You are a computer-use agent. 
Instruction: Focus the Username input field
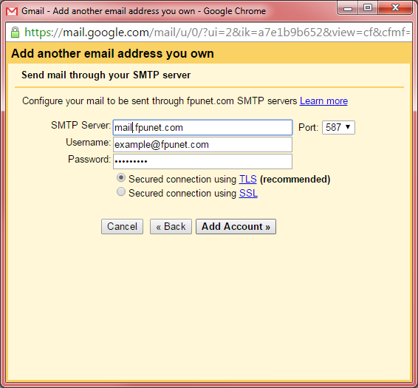[202, 145]
